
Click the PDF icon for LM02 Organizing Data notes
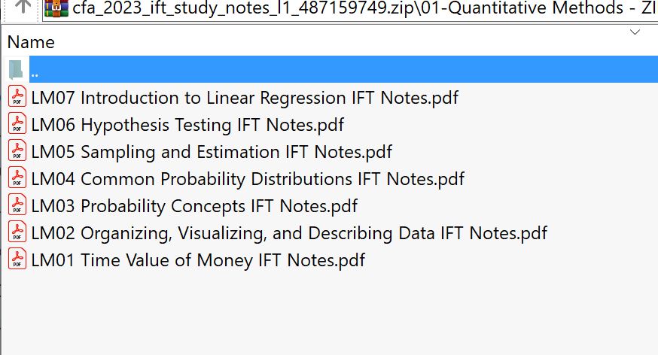17,232
